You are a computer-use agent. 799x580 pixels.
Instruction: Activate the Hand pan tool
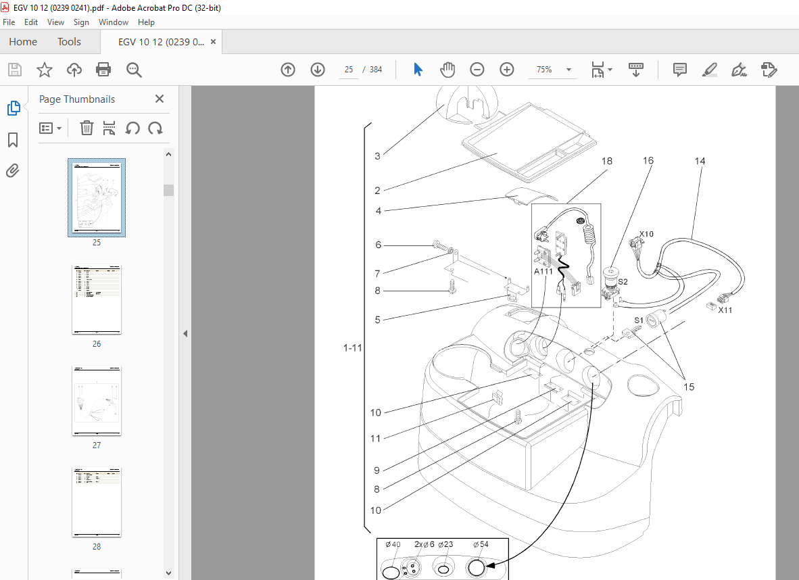(x=447, y=70)
